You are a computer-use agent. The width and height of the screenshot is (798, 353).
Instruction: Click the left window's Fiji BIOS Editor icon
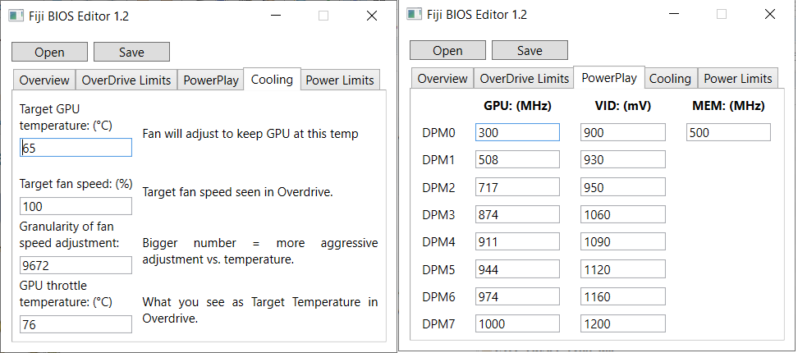[x=16, y=16]
